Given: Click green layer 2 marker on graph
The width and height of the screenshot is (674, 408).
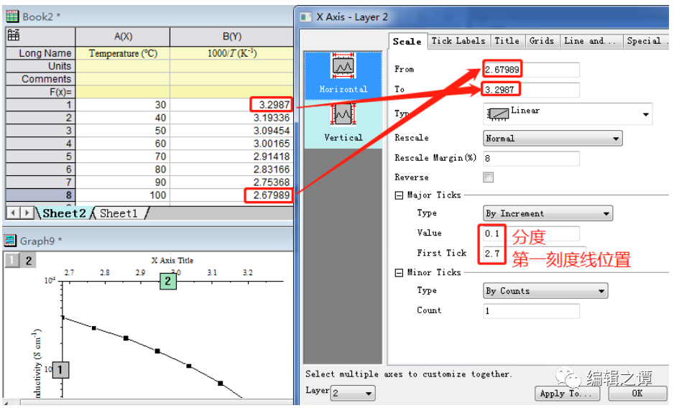Looking at the screenshot, I should coord(167,281).
